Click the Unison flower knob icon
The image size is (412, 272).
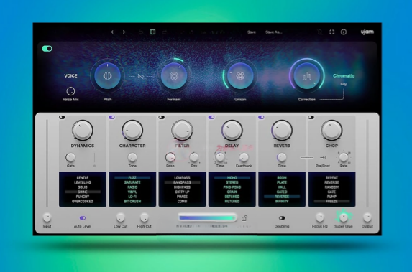[240, 76]
